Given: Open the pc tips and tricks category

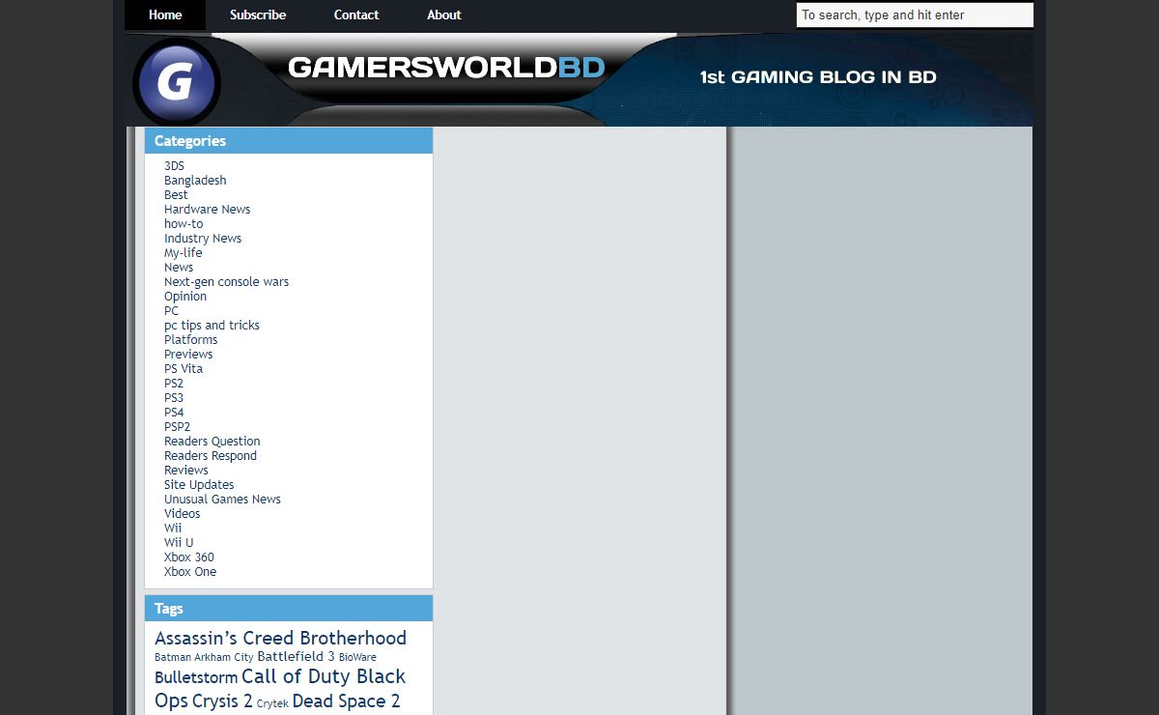Looking at the screenshot, I should click(212, 326).
